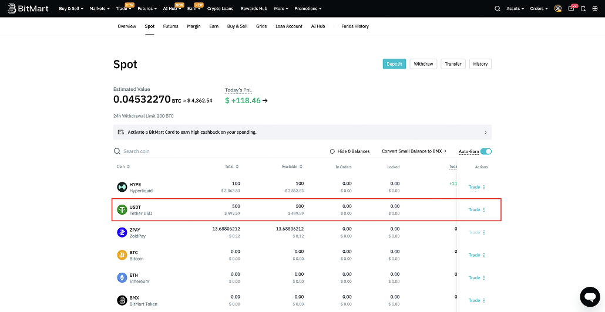The image size is (605, 312).
Task: Expand the Assets dropdown
Action: coord(515,8)
